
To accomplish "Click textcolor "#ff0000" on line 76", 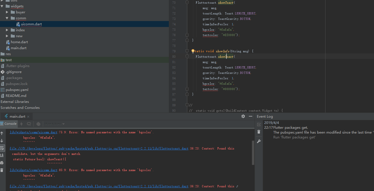I will point(221,35).
